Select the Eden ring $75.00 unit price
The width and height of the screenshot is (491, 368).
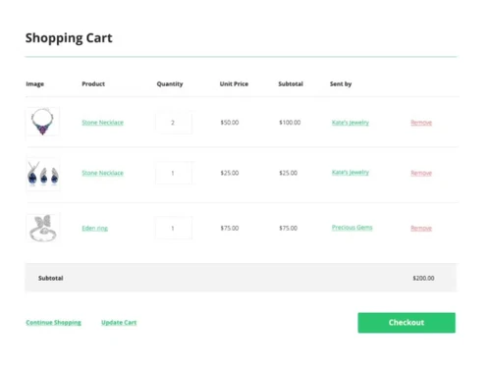click(x=230, y=228)
